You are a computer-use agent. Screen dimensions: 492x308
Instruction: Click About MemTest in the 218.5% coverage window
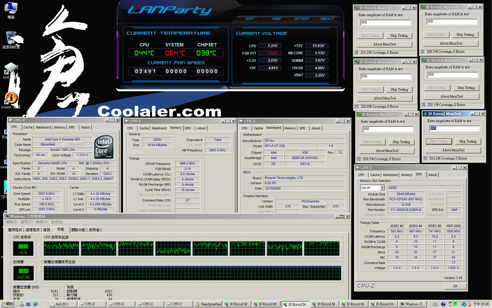(387, 151)
